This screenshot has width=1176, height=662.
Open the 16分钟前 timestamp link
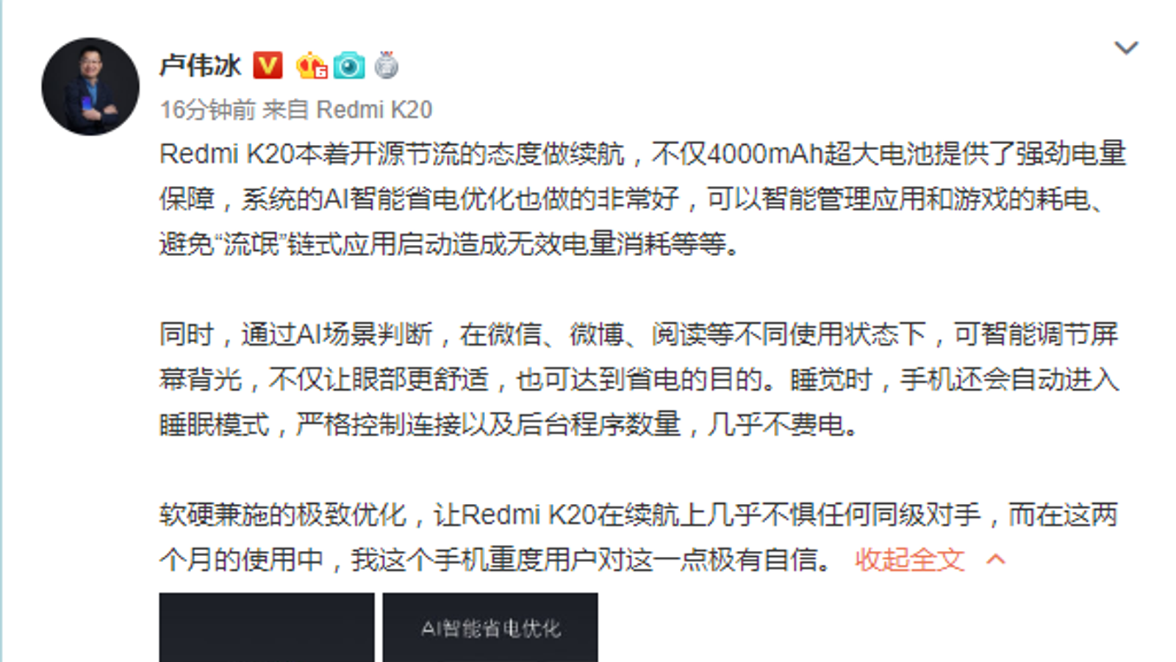pos(207,110)
